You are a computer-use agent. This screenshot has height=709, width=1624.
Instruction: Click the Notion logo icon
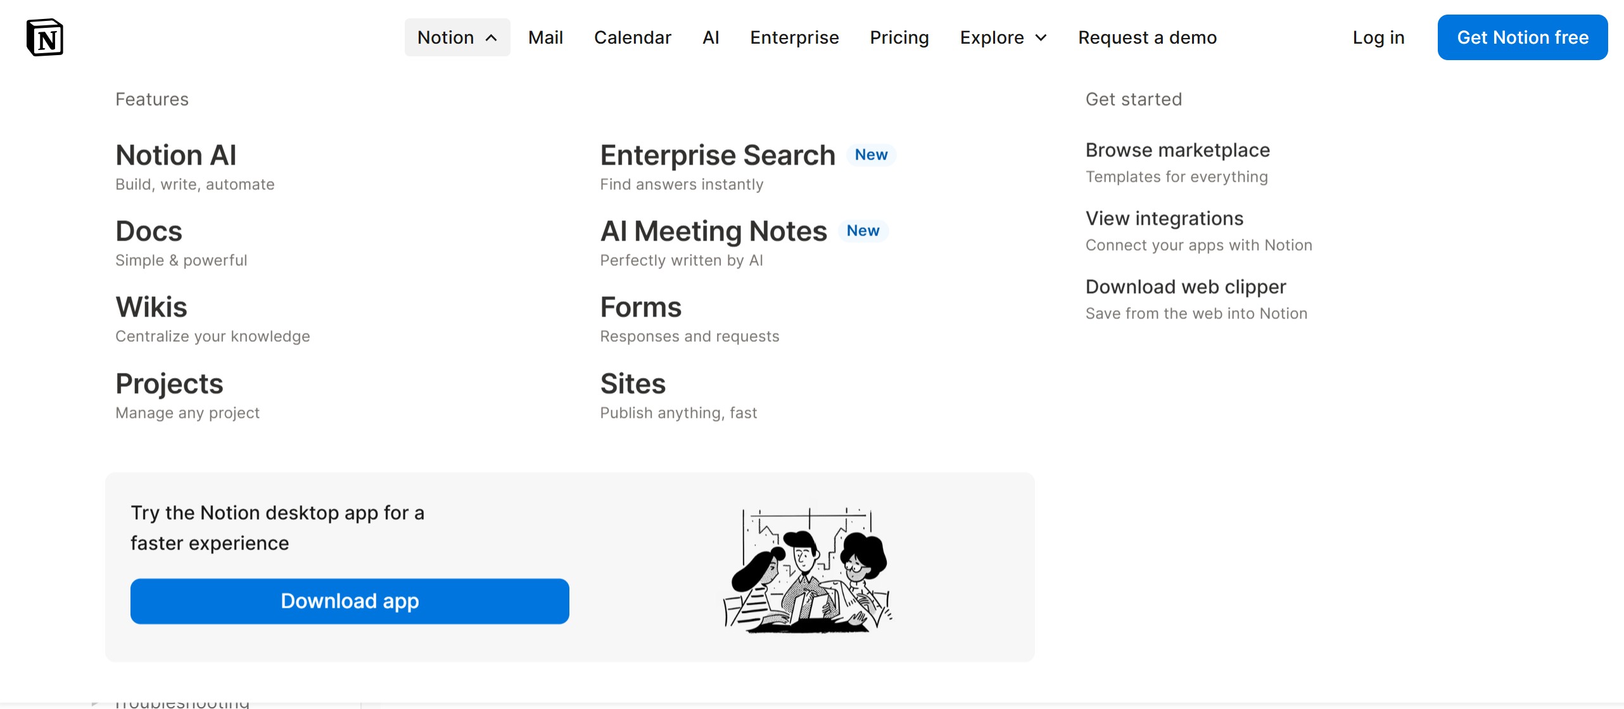pyautogui.click(x=45, y=37)
